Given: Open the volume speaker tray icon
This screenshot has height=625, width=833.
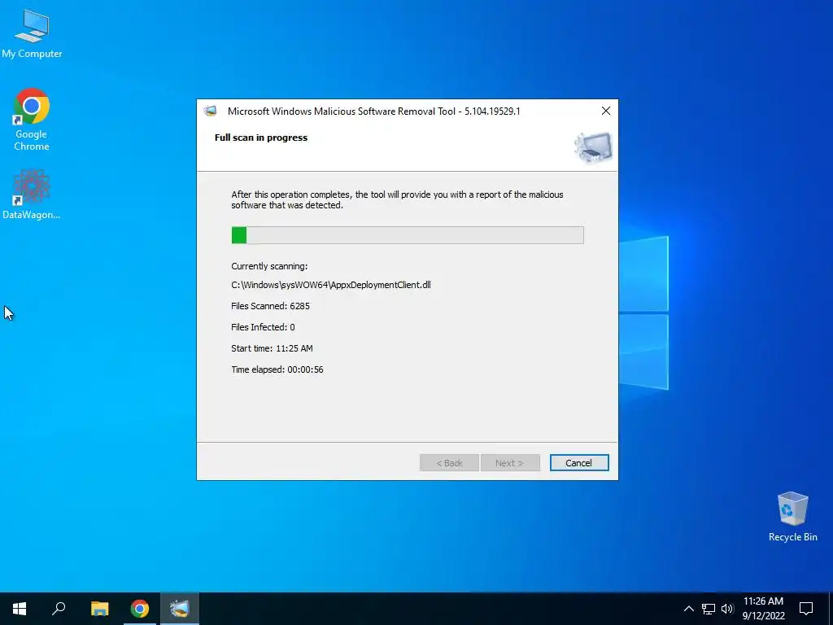Looking at the screenshot, I should [x=726, y=609].
